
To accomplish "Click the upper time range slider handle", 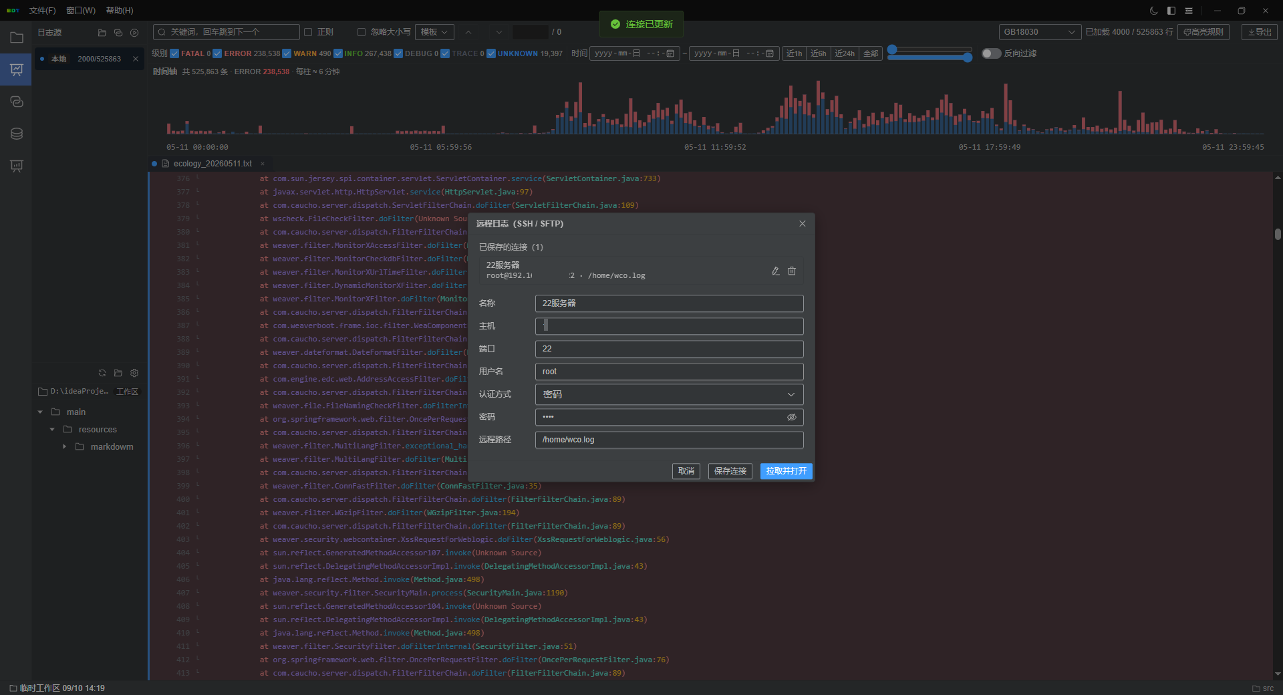I will click(892, 49).
